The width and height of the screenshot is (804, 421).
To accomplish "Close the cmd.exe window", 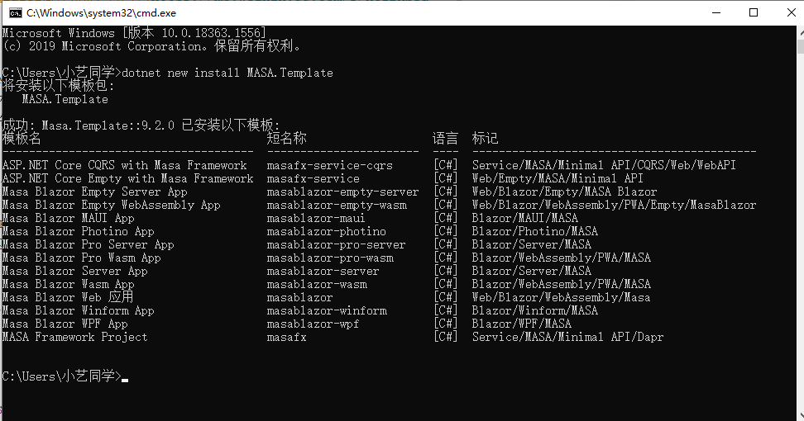I will [x=791, y=12].
